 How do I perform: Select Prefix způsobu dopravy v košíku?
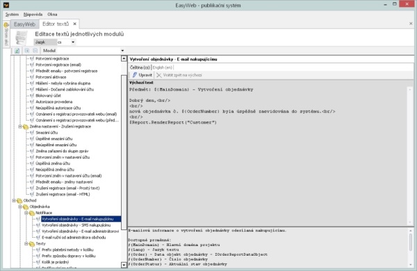[69, 256]
